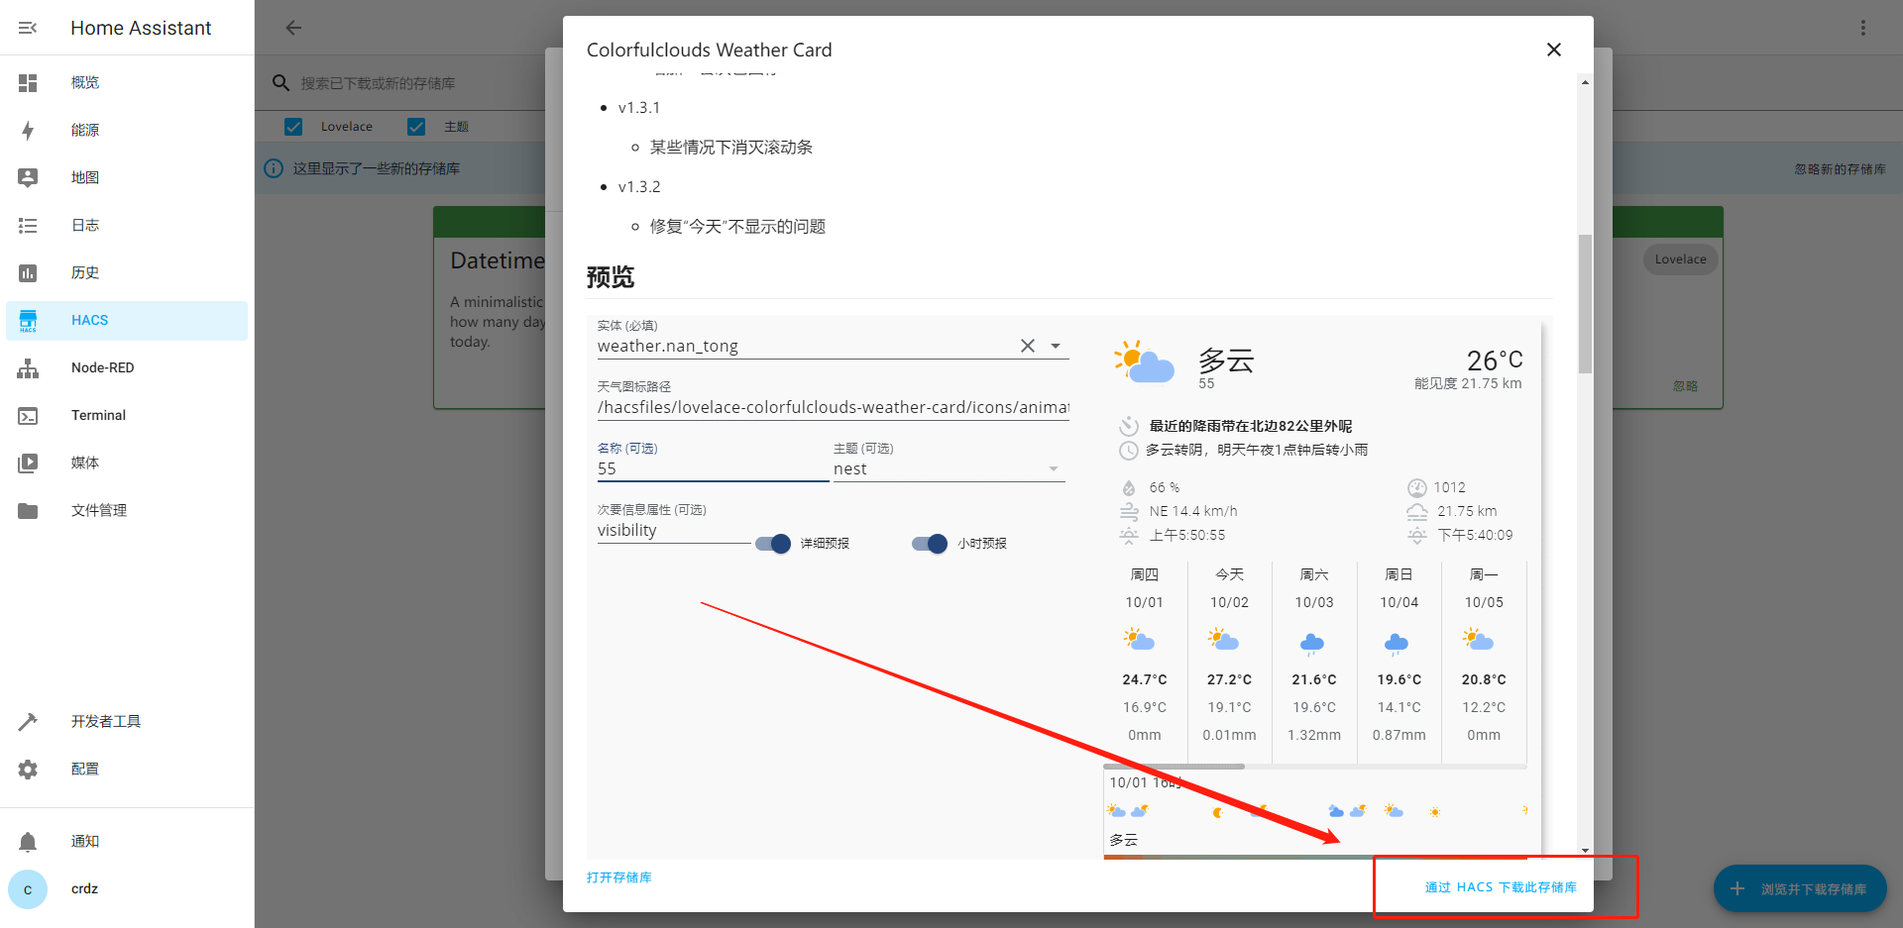This screenshot has width=1903, height=928.
Task: Click the 名称 name input field
Action: coord(712,468)
